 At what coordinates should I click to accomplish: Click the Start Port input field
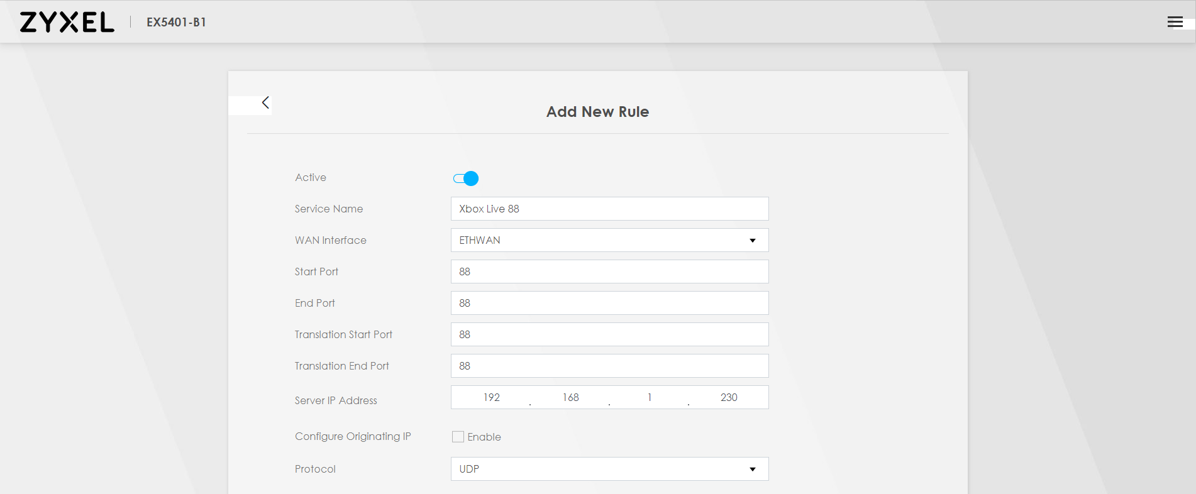coord(609,272)
